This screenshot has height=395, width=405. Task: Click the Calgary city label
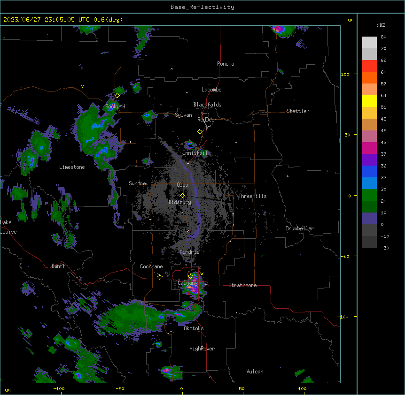187,283
